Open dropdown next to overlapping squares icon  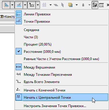tap(77, 5)
